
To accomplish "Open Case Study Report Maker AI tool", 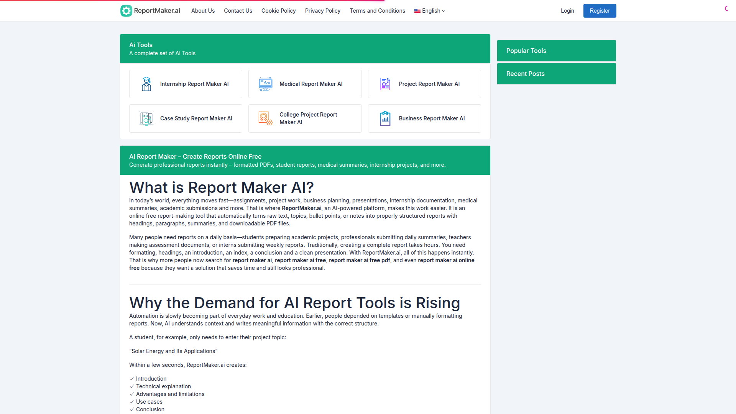I will [x=186, y=118].
